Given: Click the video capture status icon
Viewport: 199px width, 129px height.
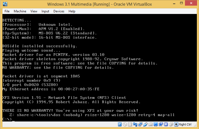Looking at the screenshot, I should [161, 124].
